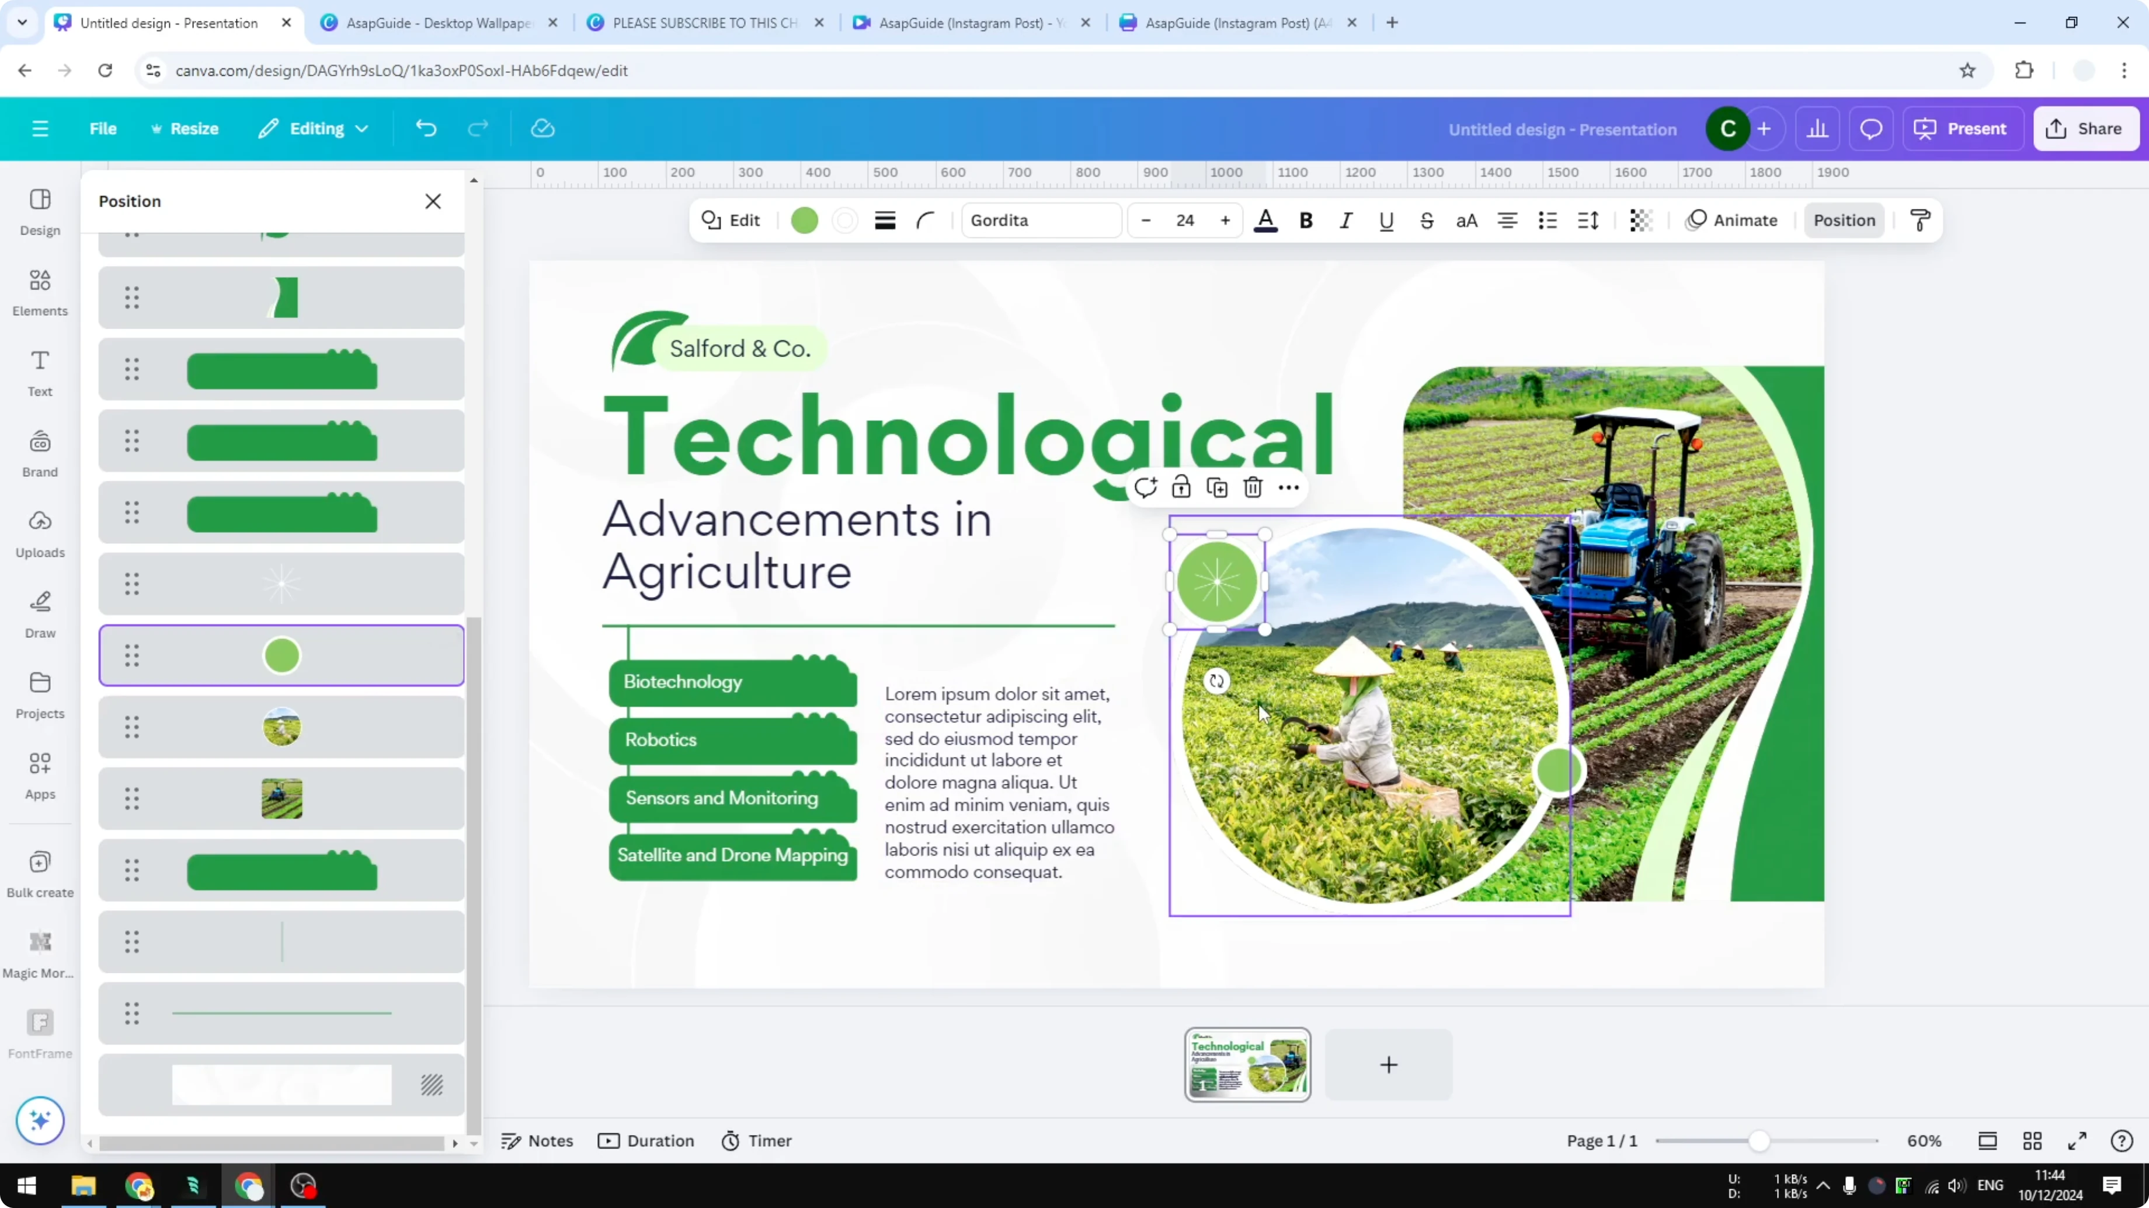
Task: Open the Uploads panel
Action: pos(39,533)
